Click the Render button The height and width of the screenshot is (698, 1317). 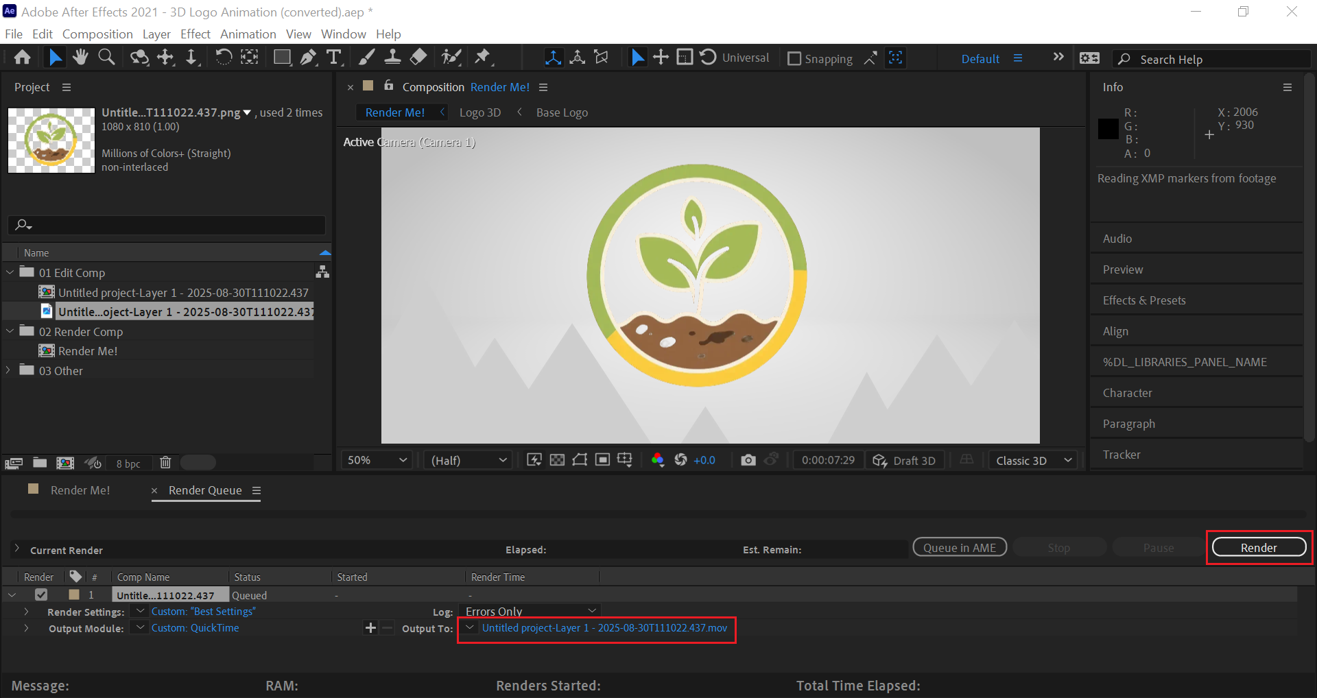click(x=1258, y=547)
